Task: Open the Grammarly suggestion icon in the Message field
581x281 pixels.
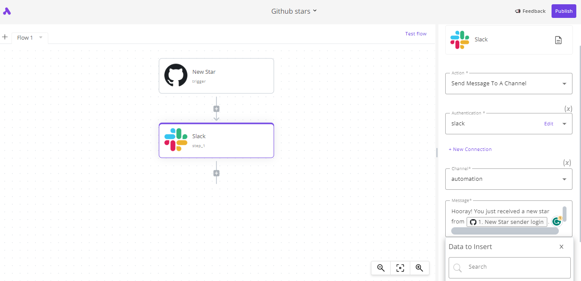Action: [556, 221]
